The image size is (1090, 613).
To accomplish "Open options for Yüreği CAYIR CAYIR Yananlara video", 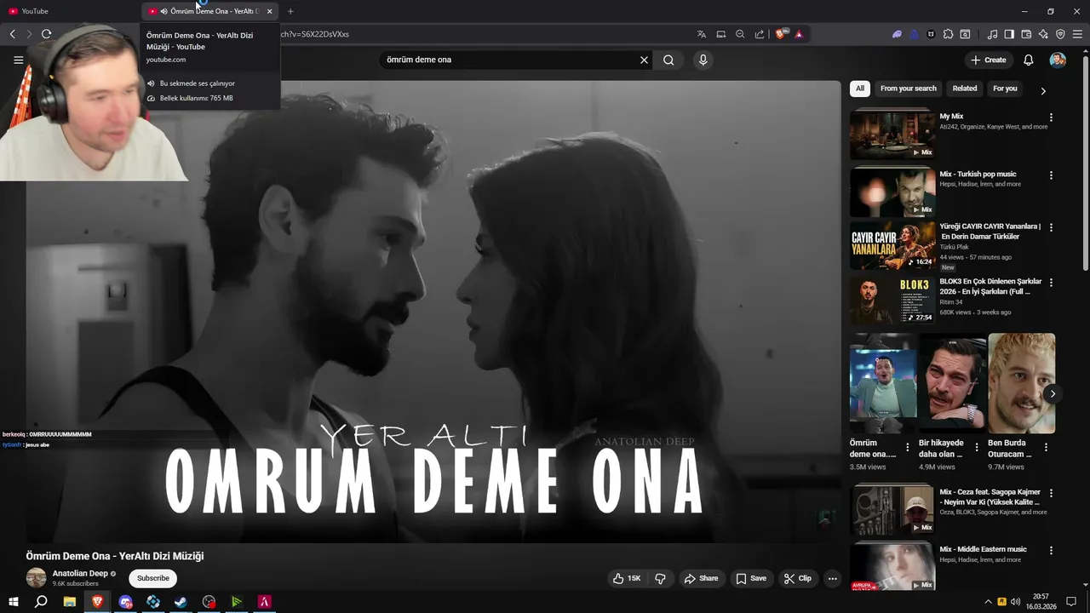I will tap(1051, 228).
